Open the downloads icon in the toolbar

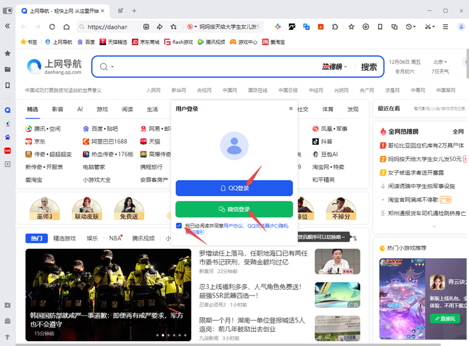click(x=366, y=27)
